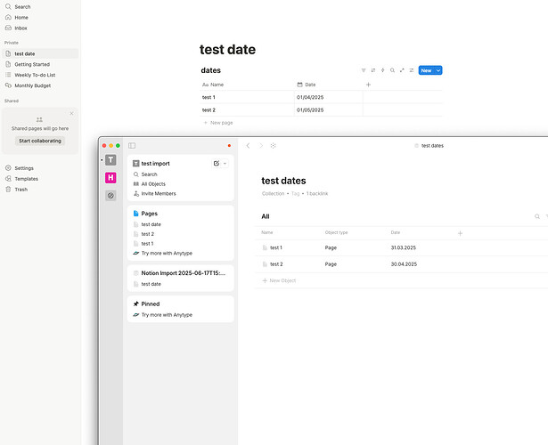The width and height of the screenshot is (548, 445).
Task: Select the T space in Anytype
Action: point(110,160)
